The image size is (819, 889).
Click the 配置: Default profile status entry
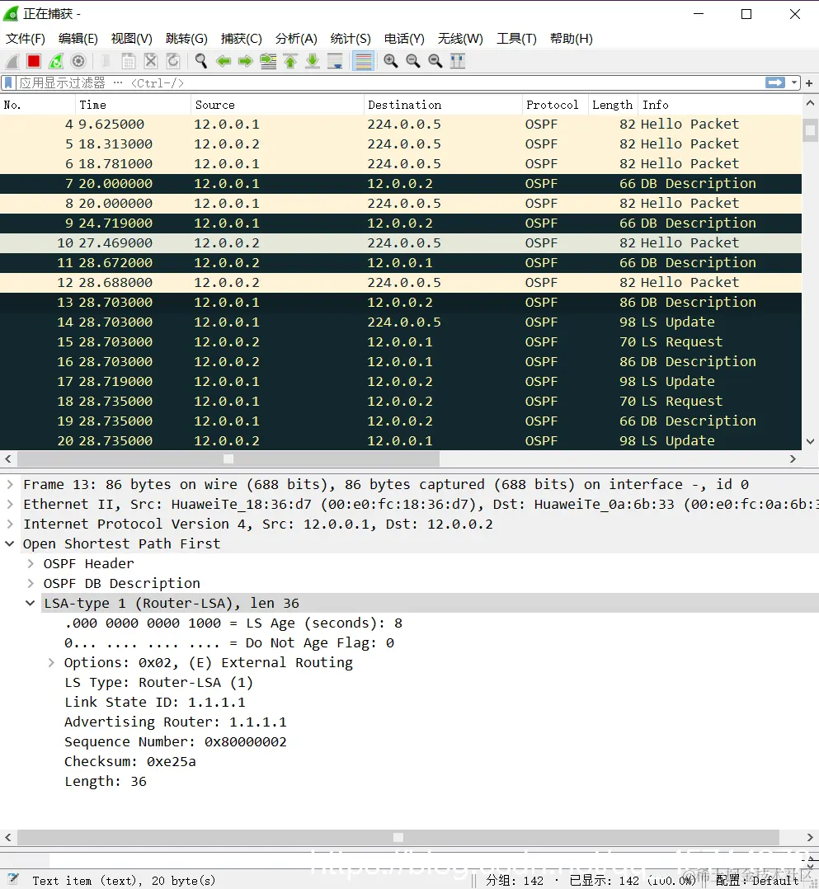pos(757,880)
